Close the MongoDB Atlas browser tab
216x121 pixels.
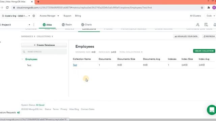pos(32,2)
